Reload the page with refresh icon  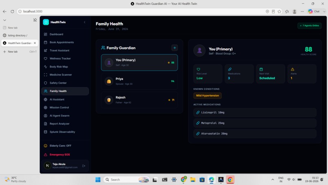click(x=12, y=11)
